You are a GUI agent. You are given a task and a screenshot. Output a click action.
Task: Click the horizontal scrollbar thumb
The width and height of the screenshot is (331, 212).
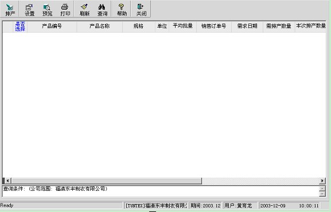[x=106, y=181]
